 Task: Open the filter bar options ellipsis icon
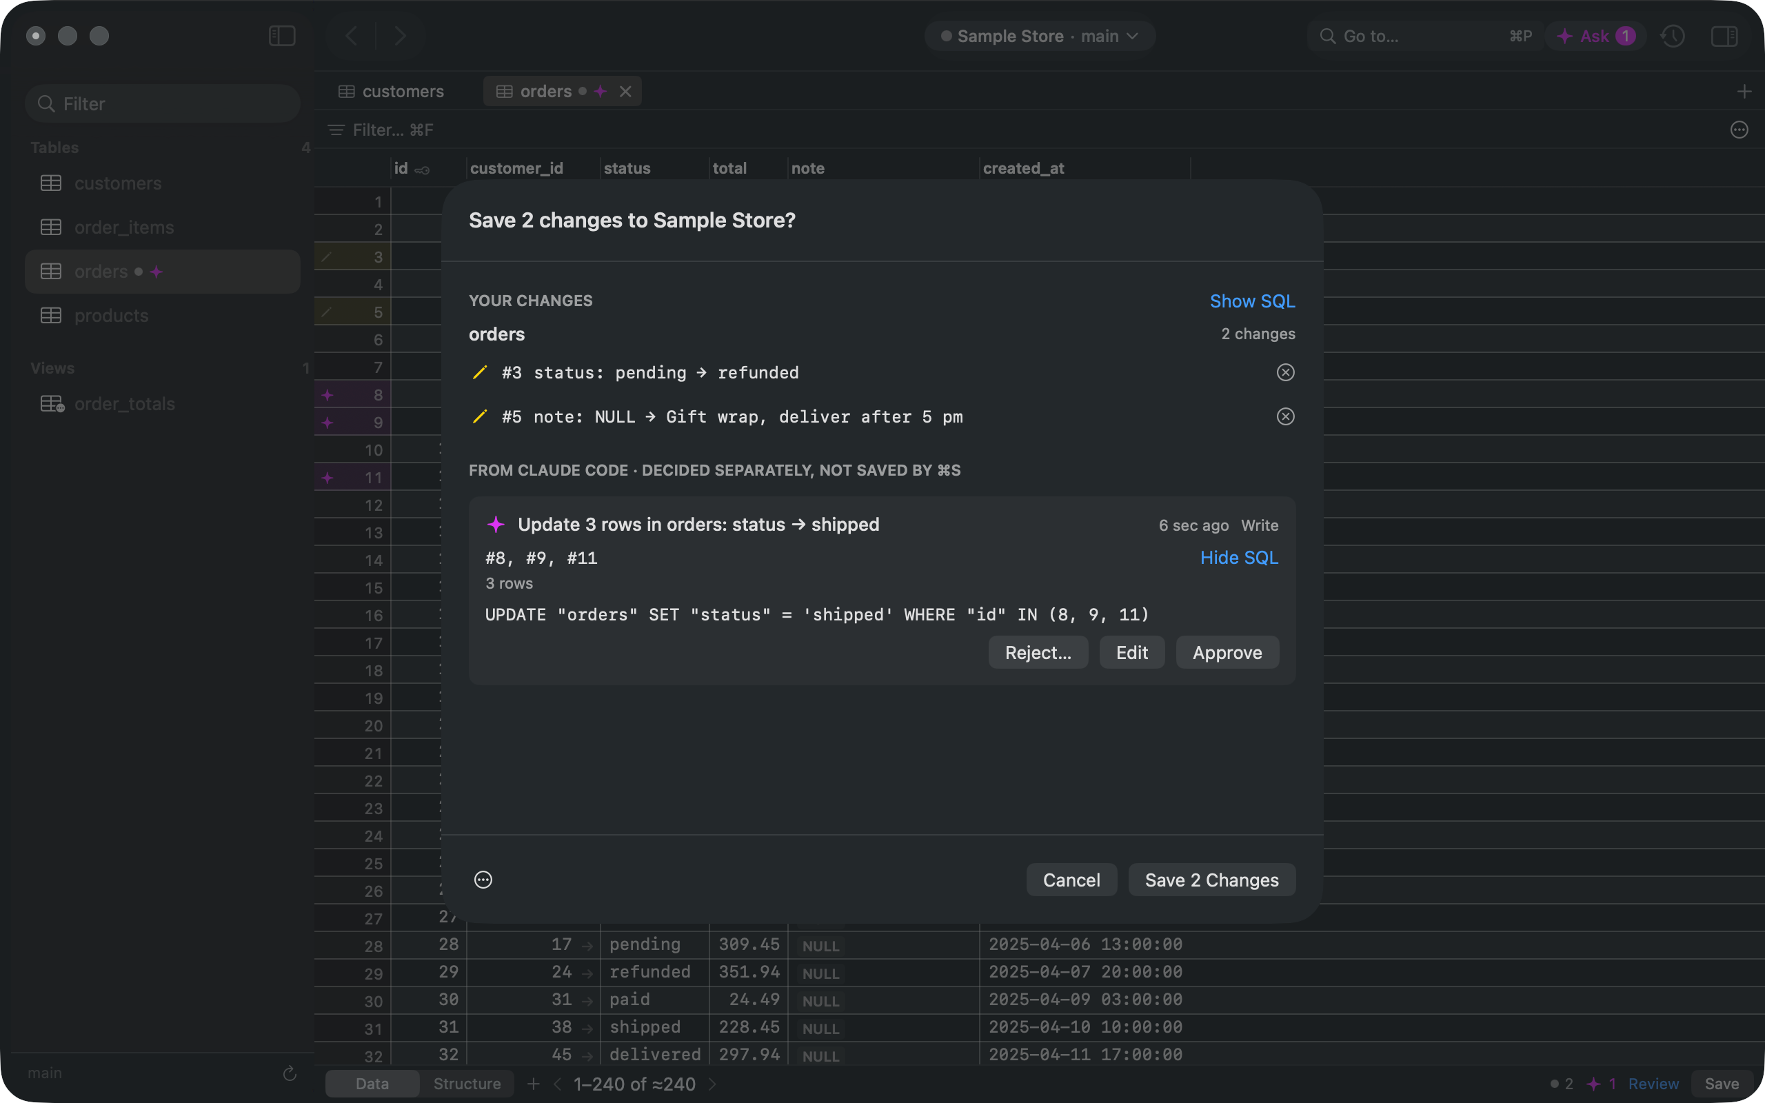[x=1739, y=130]
